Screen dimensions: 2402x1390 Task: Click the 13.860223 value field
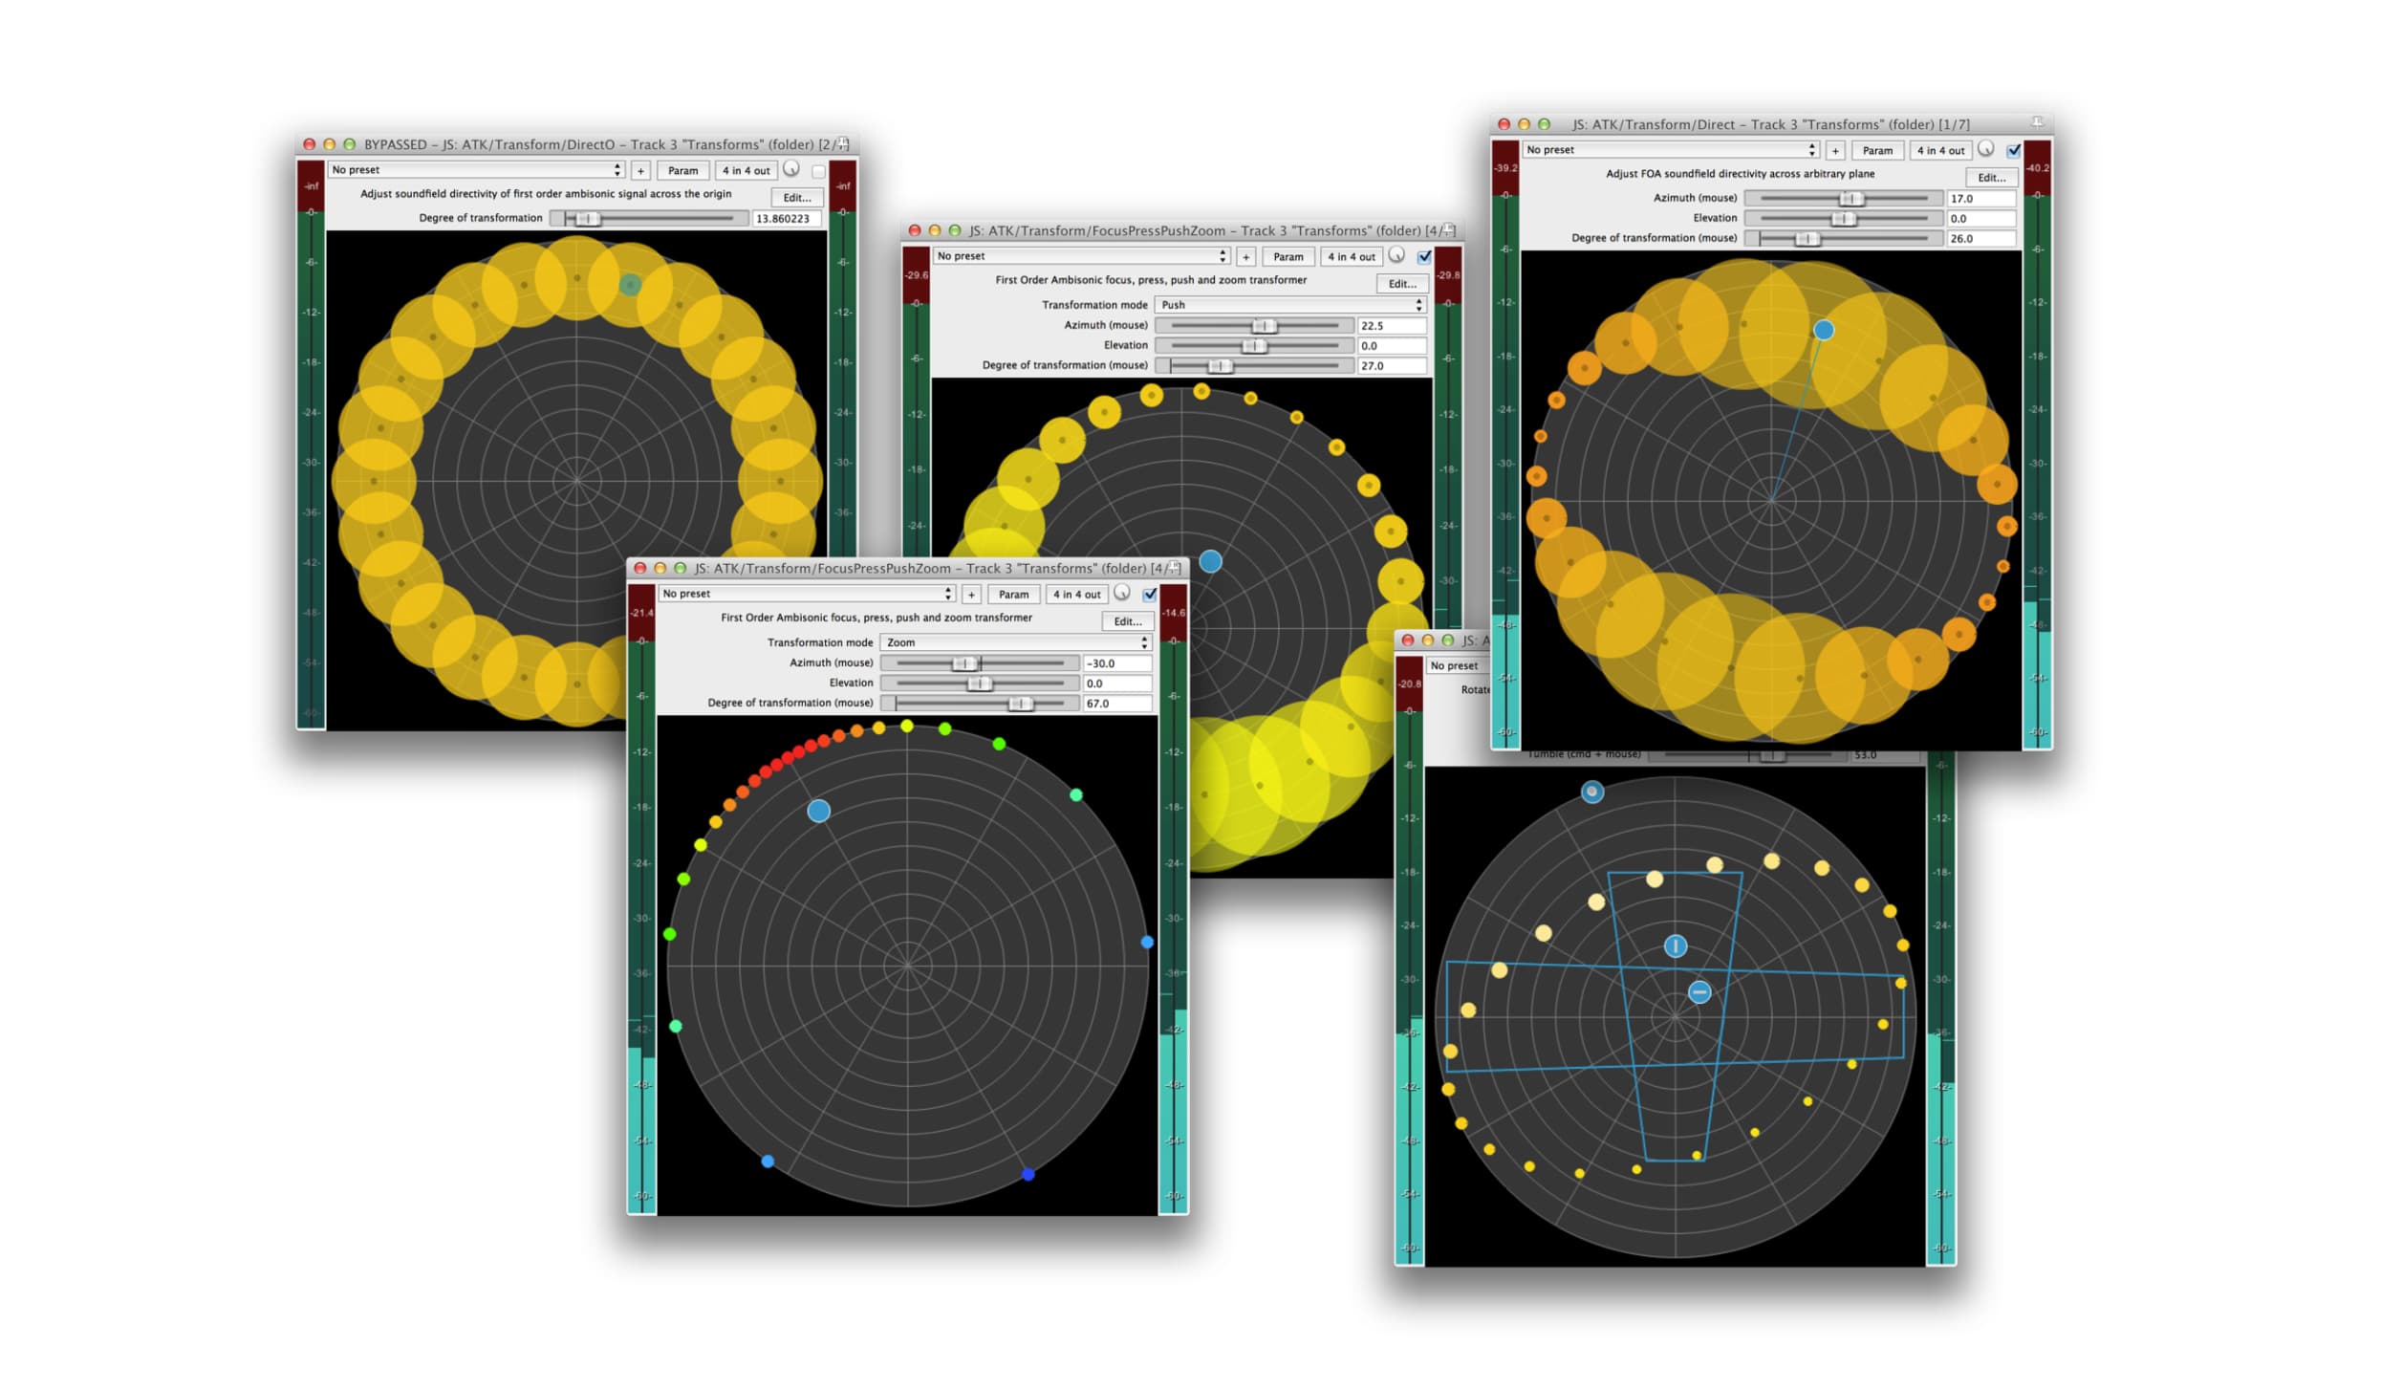coord(787,219)
